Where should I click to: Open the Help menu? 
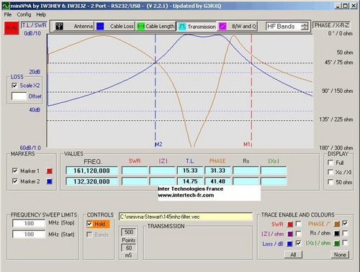click(x=41, y=14)
